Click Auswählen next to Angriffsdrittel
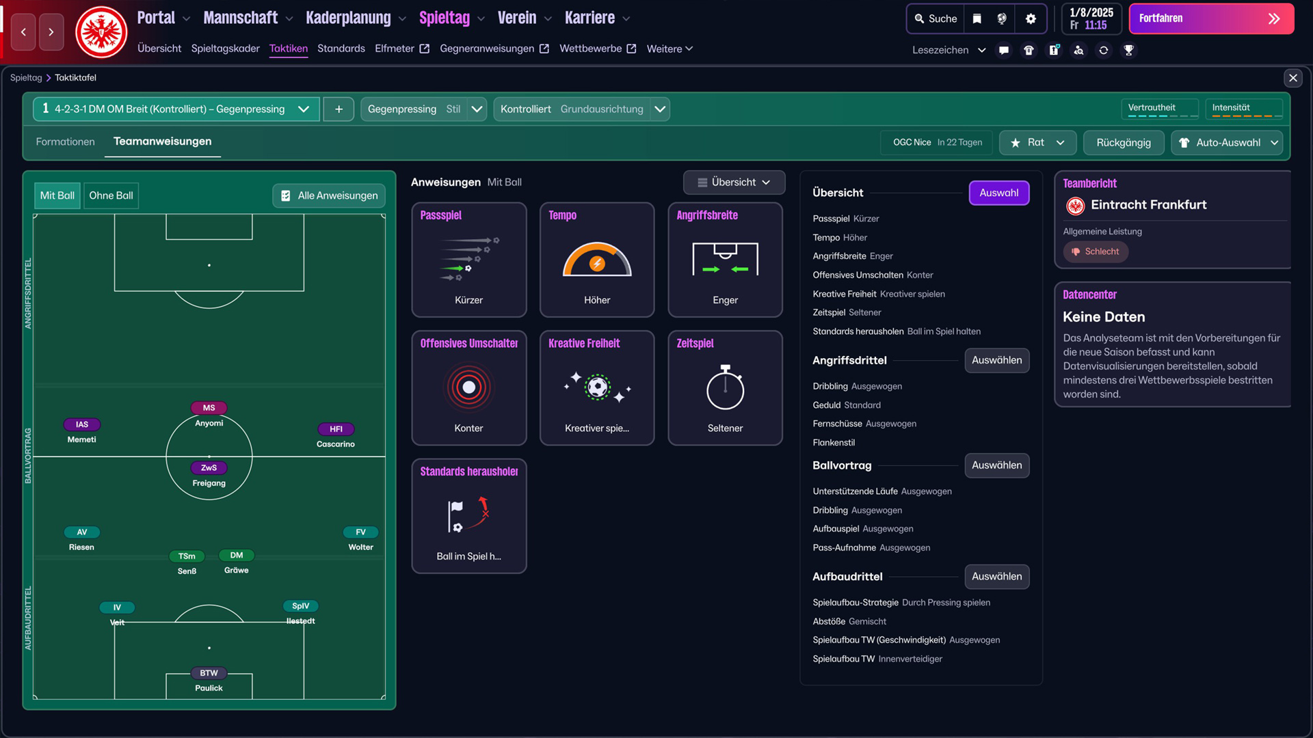Screen dimensions: 1313x738 pyautogui.click(x=996, y=360)
